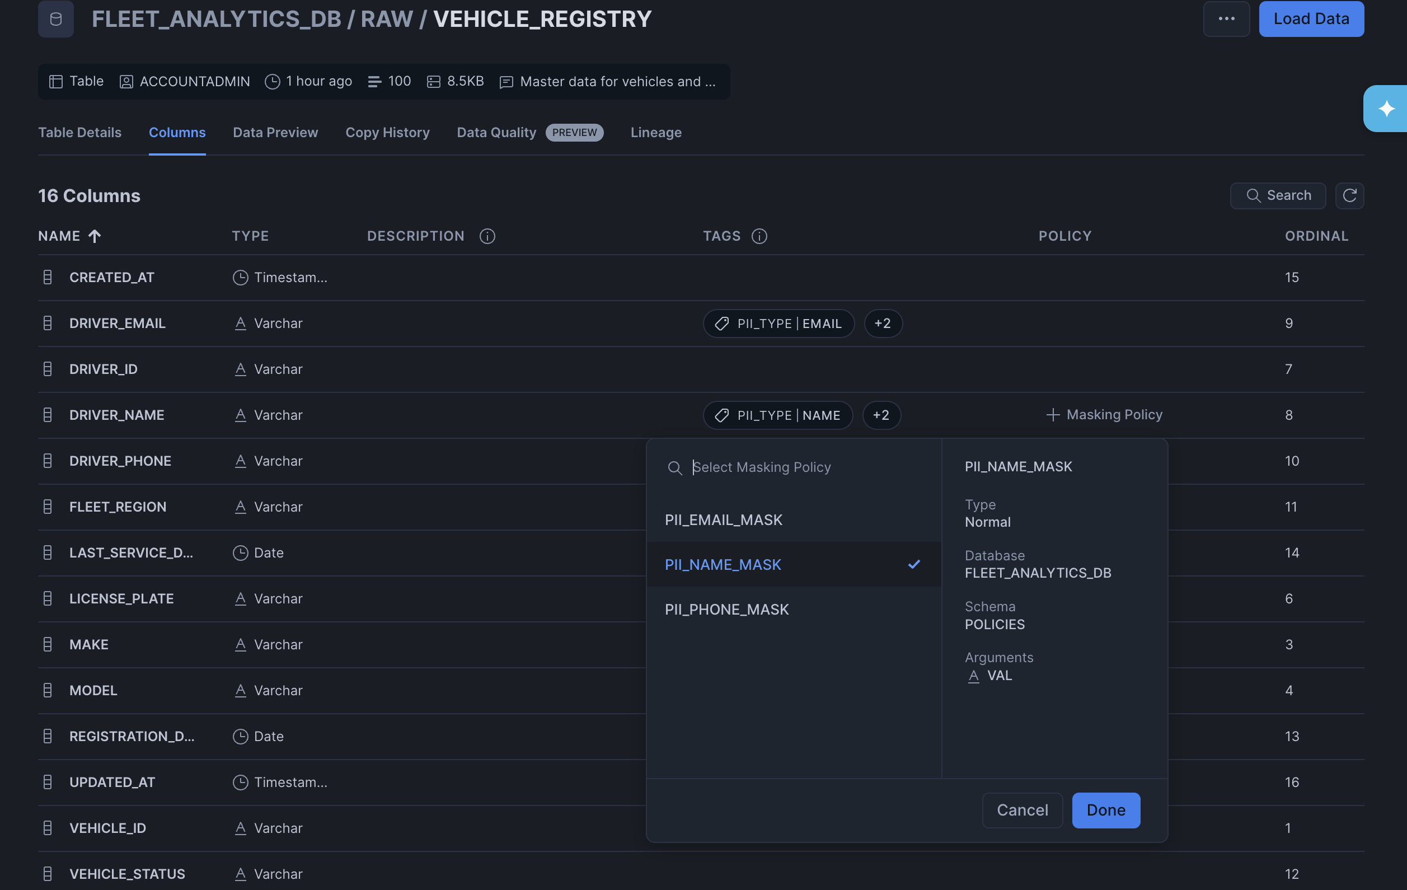Click the database icon beside breadcrumb
Viewport: 1407px width, 890px height.
tap(56, 18)
